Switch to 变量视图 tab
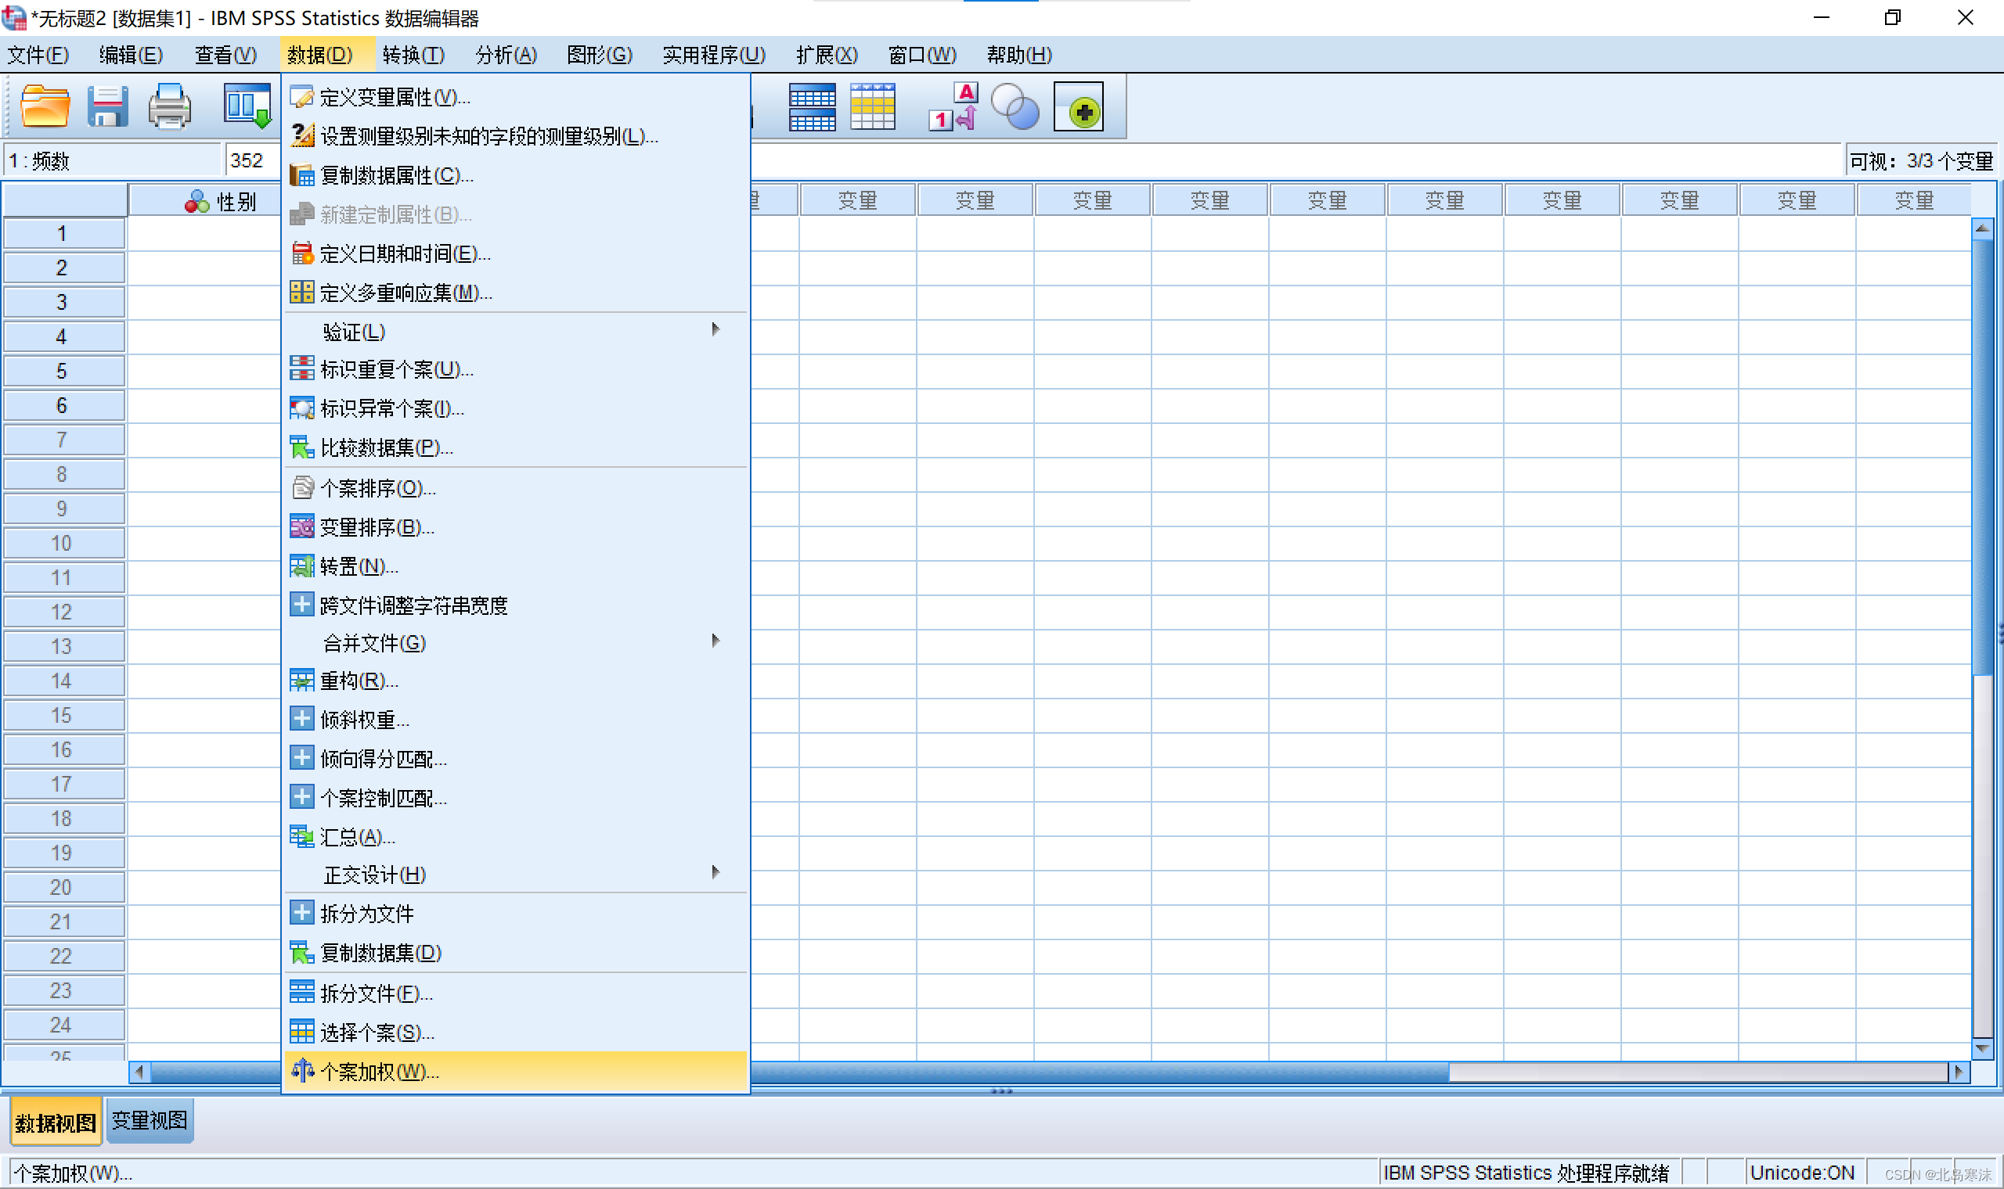This screenshot has width=2004, height=1189. pos(150,1120)
